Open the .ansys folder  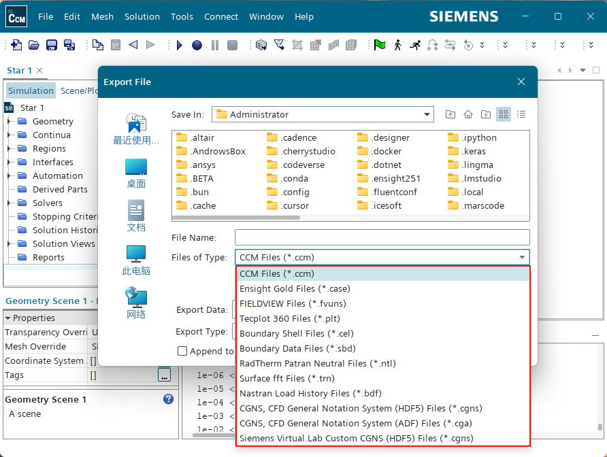tap(201, 165)
